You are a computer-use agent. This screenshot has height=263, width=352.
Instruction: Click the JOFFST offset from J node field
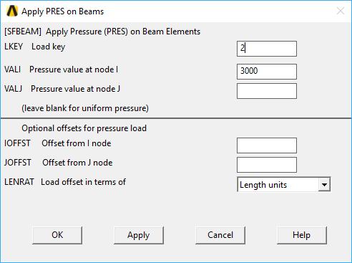coord(267,165)
